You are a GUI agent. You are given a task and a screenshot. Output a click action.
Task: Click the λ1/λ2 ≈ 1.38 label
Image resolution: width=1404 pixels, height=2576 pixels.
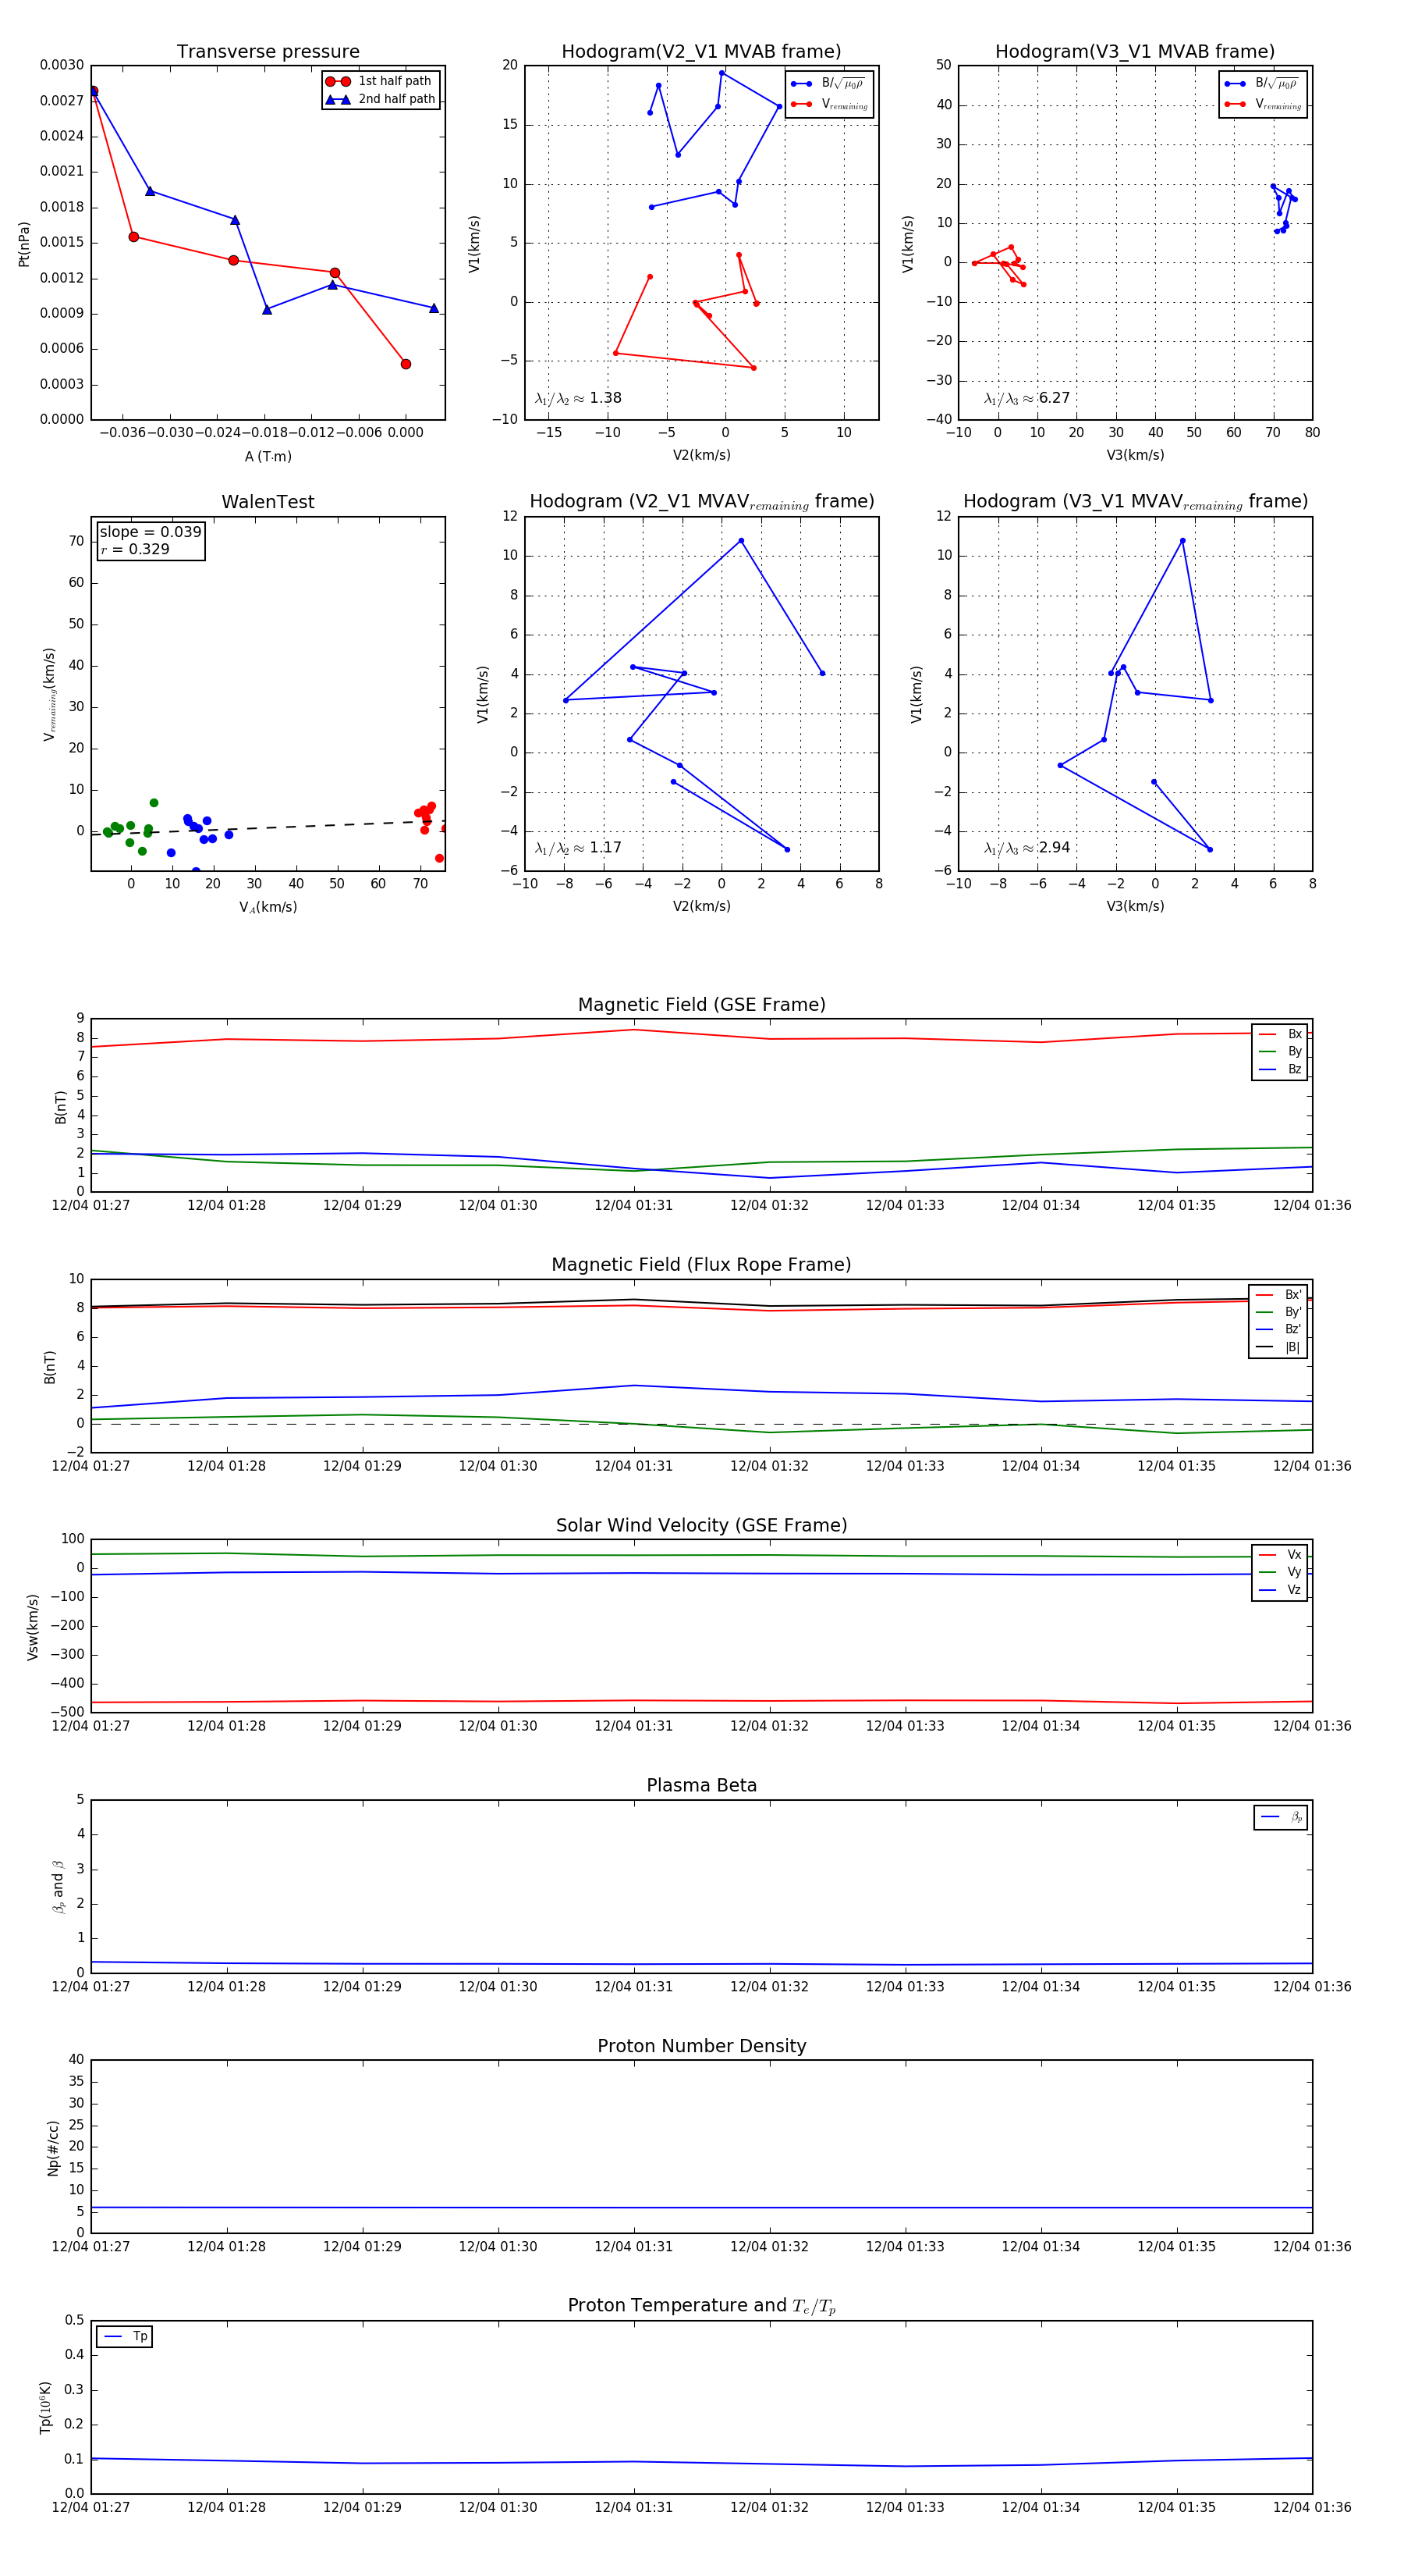(577, 398)
